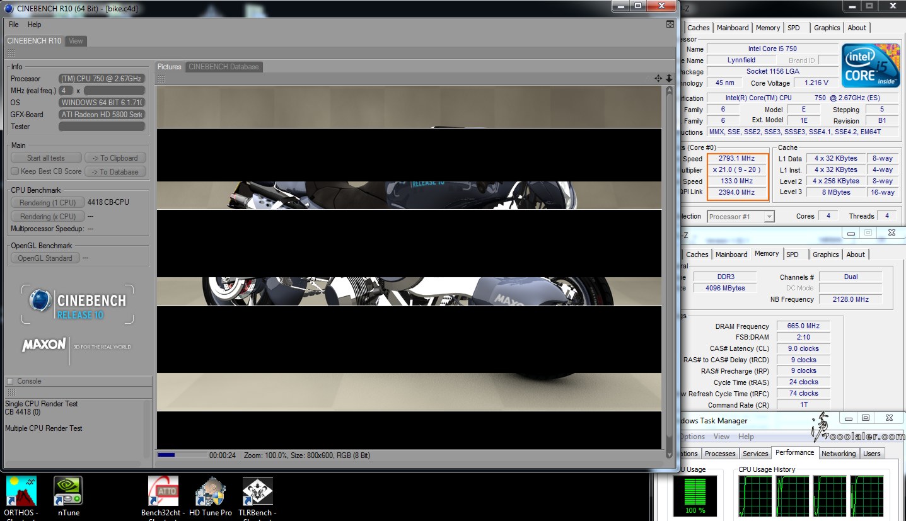Open the Users tab in Task Manager

coord(871,454)
